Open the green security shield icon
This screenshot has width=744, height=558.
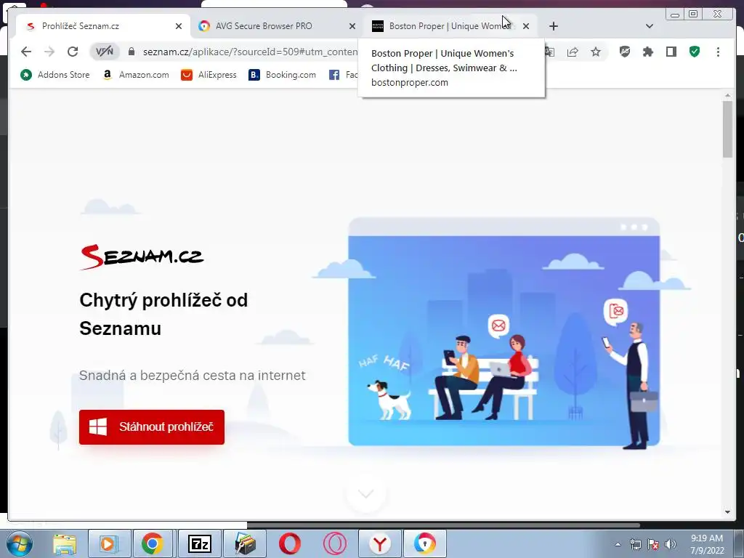point(695,52)
